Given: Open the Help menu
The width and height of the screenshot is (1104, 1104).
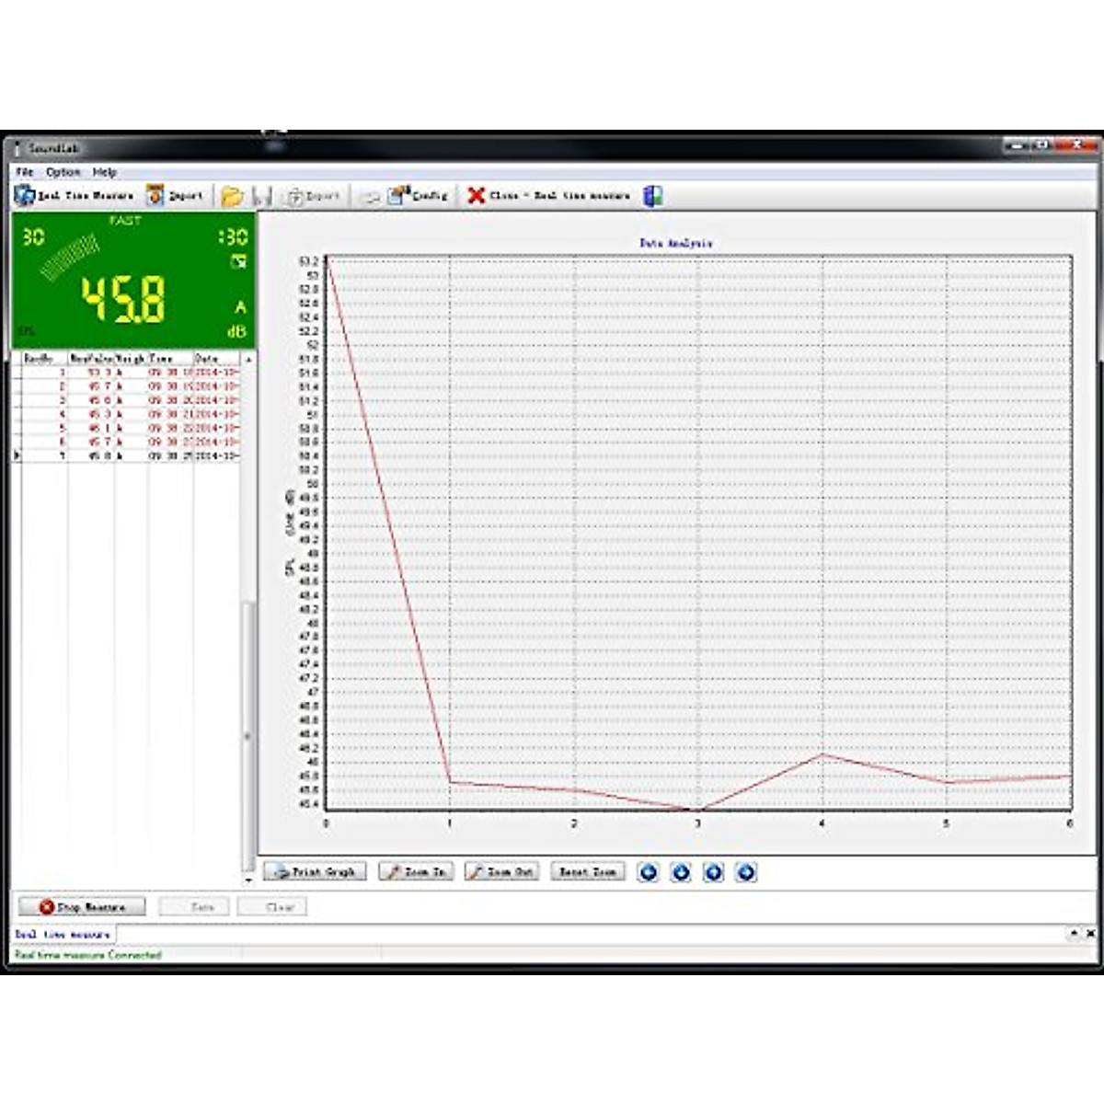Looking at the screenshot, I should [103, 169].
